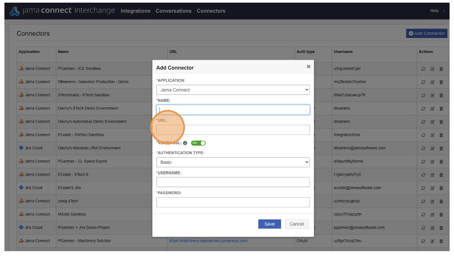The height and width of the screenshot is (256, 454).
Task: Save the new connector
Action: click(x=269, y=224)
